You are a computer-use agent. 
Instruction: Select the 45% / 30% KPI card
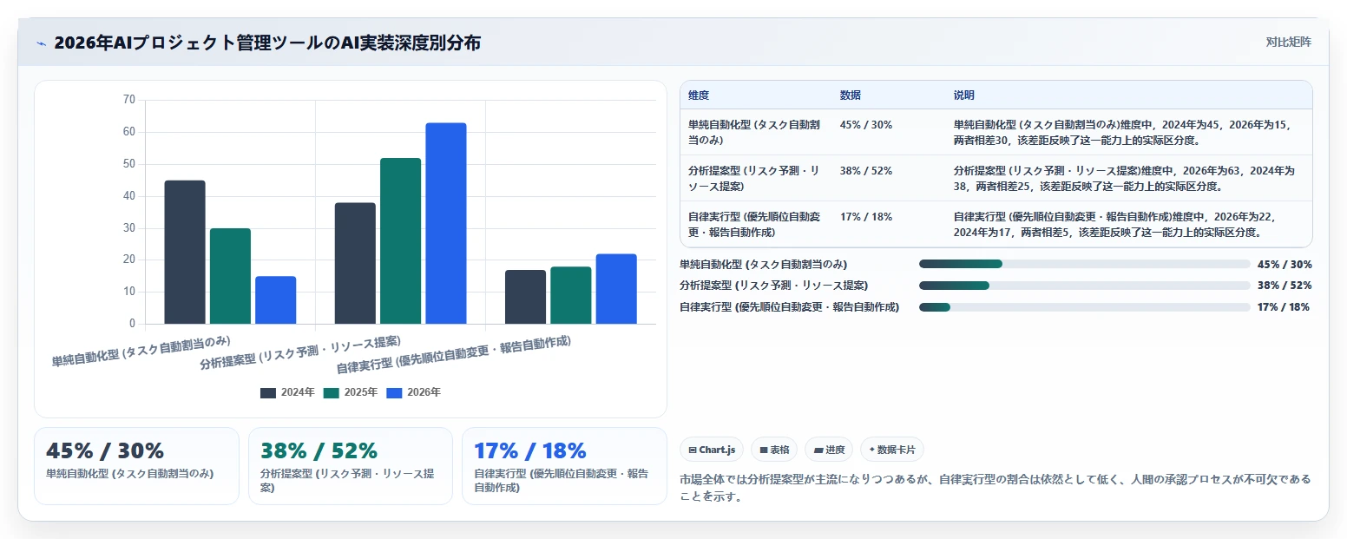[x=136, y=465]
